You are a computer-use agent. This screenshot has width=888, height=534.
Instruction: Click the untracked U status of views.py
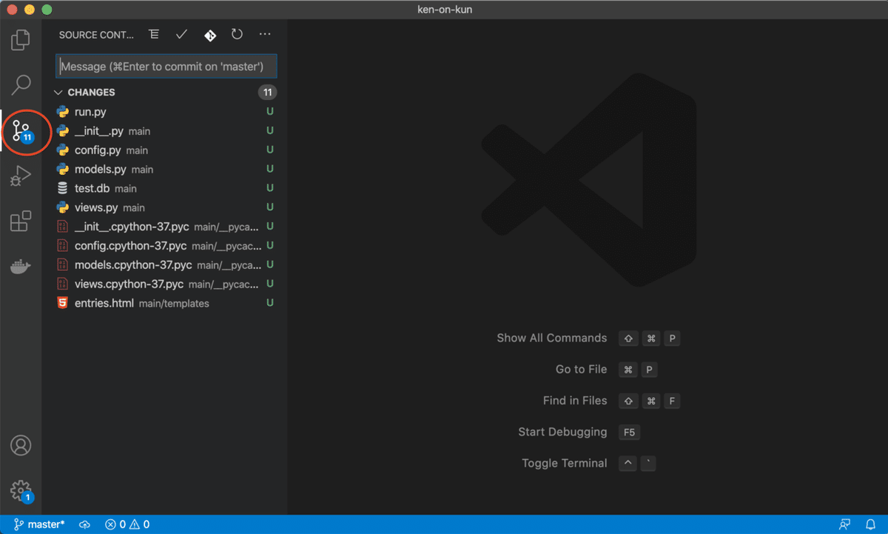270,207
